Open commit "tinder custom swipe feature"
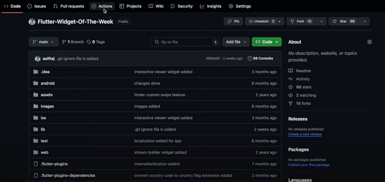The width and height of the screenshot is (385, 182). 160,95
